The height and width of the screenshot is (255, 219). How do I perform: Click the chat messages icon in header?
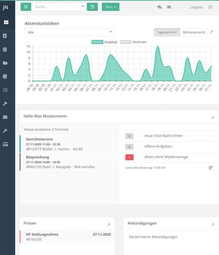[x=160, y=7]
